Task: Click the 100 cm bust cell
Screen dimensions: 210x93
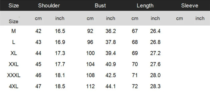Action: (x=90, y=53)
